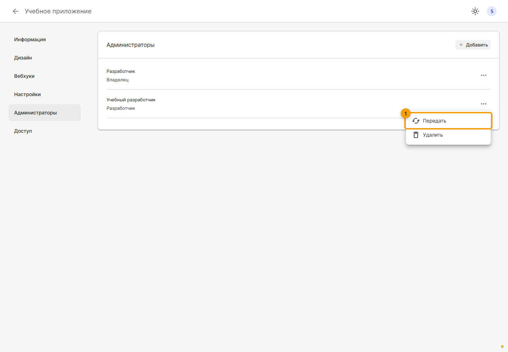Open the Вебхуки section

pos(44,76)
